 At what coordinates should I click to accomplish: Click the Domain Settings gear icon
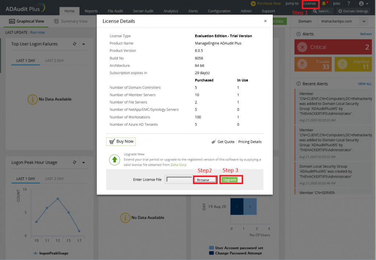[x=340, y=11]
